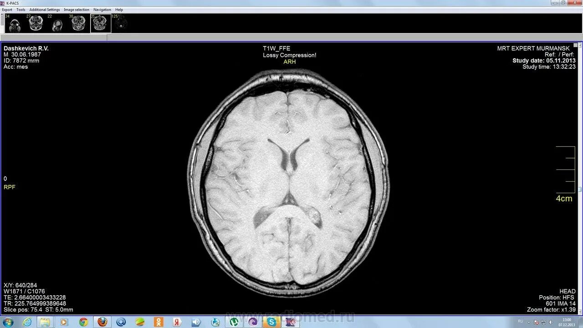This screenshot has height=328, width=583.
Task: Open Windows Explorer folder icon in taskbar
Action: click(x=45, y=322)
